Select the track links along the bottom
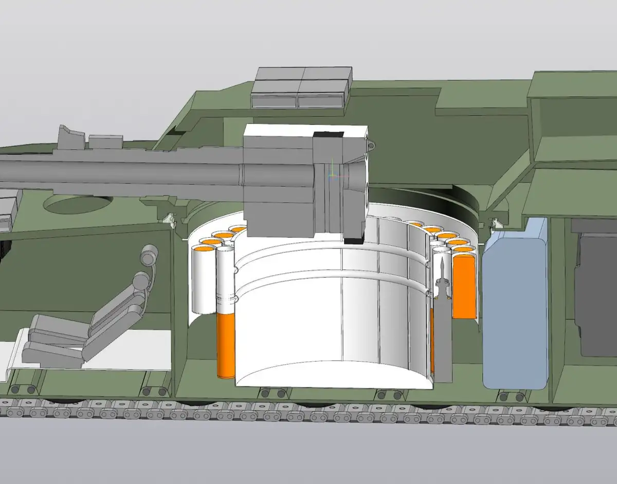Screen dimensions: 617x484 click(x=308, y=416)
